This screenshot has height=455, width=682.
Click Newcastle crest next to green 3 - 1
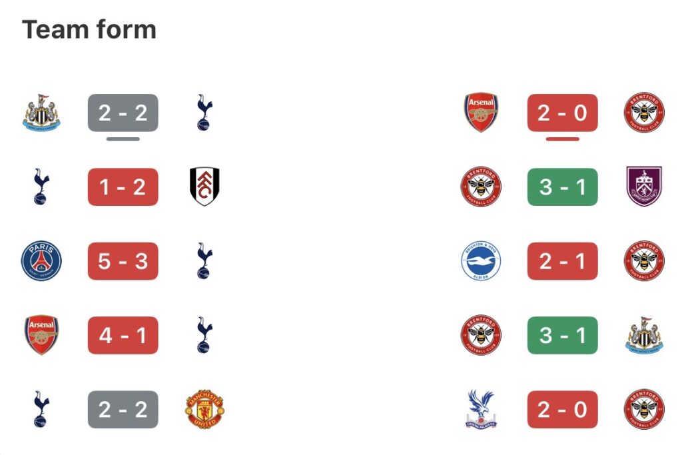[644, 335]
